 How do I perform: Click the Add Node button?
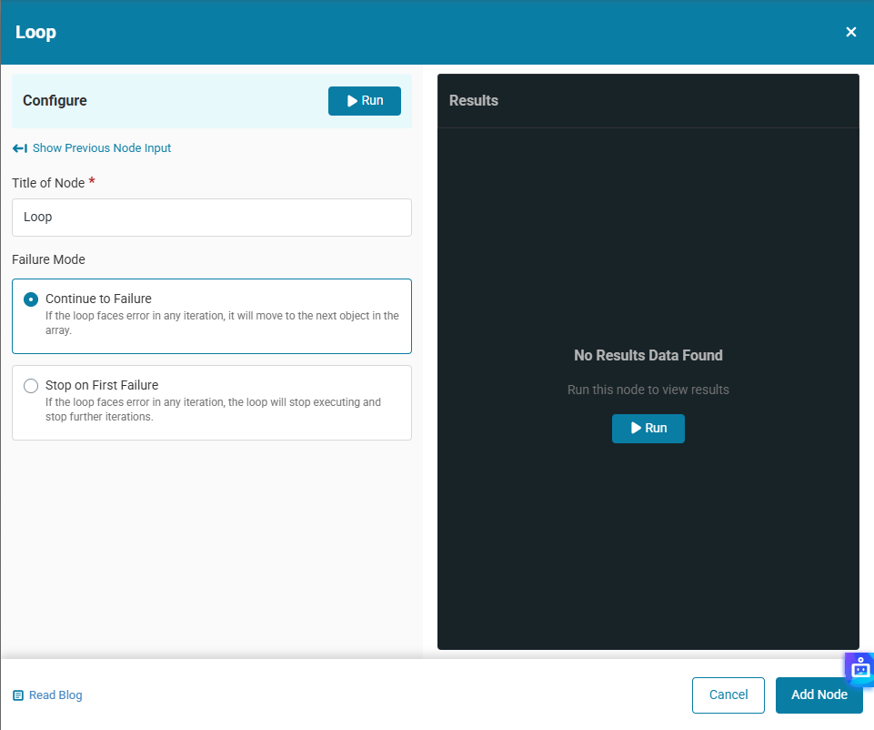[819, 695]
